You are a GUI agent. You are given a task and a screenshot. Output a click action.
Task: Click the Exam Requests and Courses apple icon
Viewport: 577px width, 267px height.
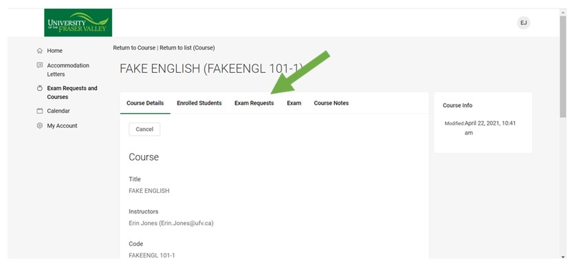click(x=40, y=88)
